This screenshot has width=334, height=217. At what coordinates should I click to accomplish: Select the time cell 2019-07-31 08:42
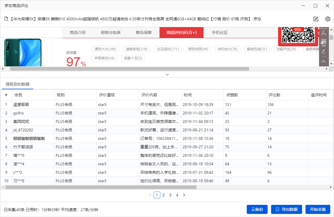(202, 172)
